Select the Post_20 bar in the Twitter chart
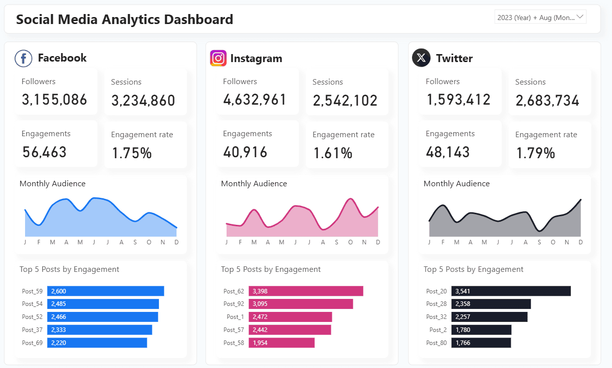 pyautogui.click(x=511, y=291)
